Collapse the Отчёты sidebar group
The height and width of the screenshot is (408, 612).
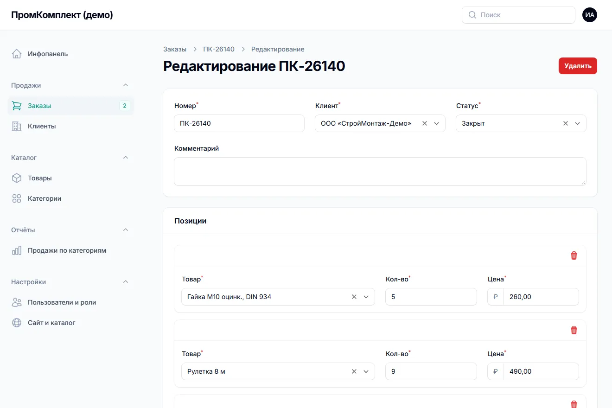125,230
